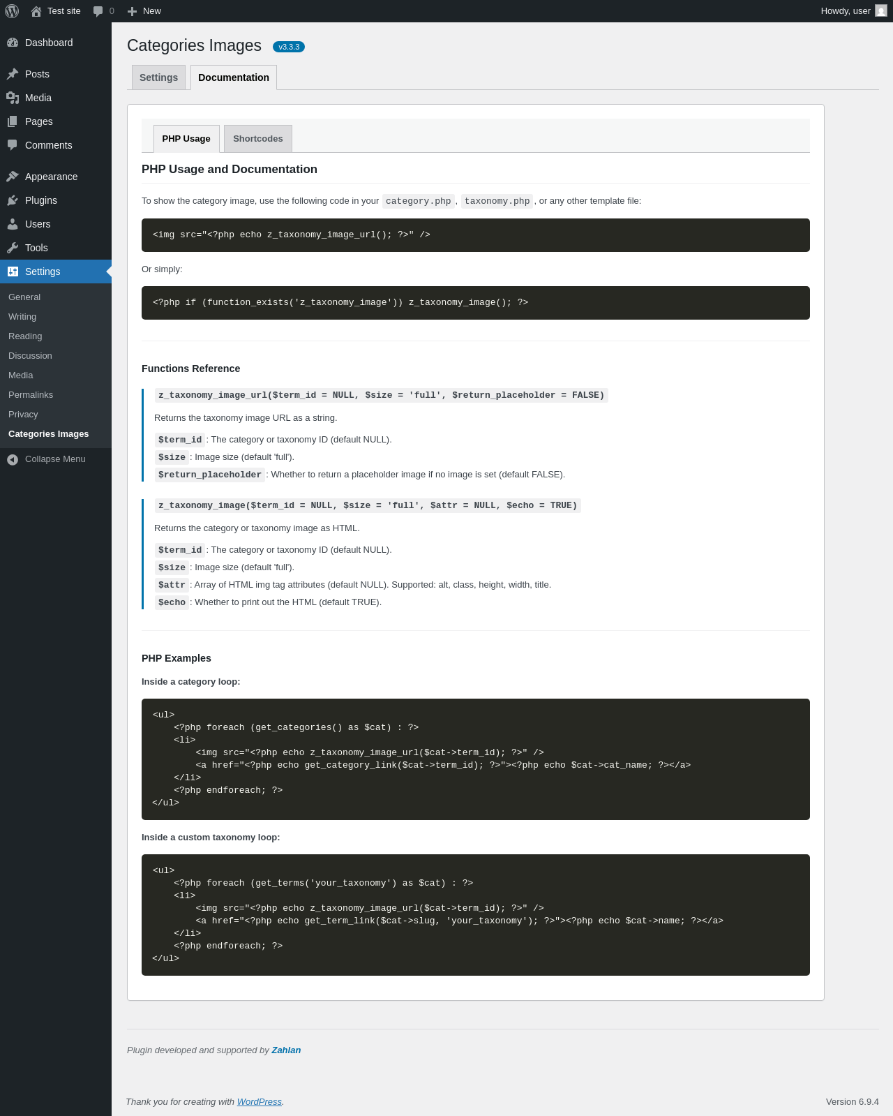Open the WordPress footer link
Image resolution: width=893 pixels, height=1116 pixels.
[x=259, y=1102]
